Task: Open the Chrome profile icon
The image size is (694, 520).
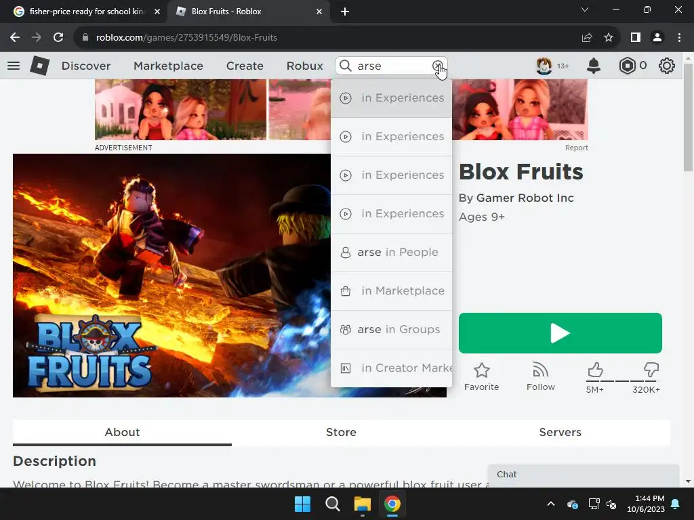Action: pyautogui.click(x=657, y=38)
